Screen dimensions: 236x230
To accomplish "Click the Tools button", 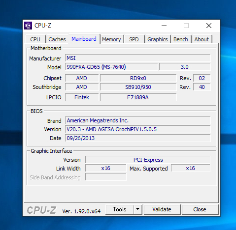I will click(x=120, y=209).
